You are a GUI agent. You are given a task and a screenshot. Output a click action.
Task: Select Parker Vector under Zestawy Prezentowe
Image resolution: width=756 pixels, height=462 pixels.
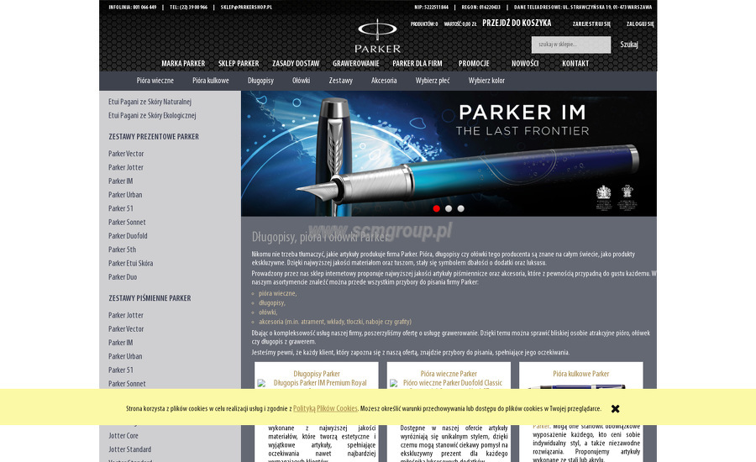point(126,154)
